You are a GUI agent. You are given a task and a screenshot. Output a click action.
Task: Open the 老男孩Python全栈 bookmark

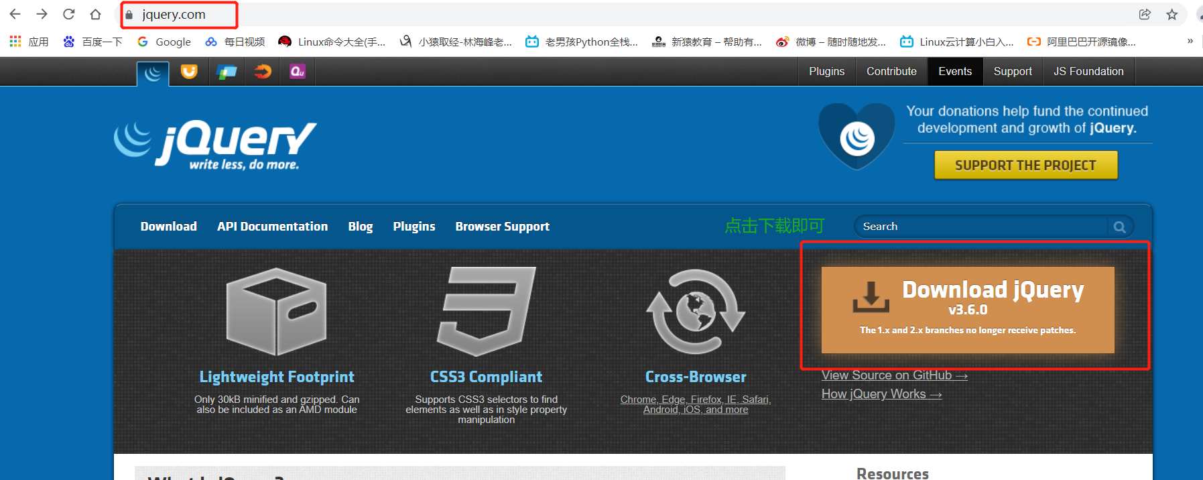[x=582, y=42]
